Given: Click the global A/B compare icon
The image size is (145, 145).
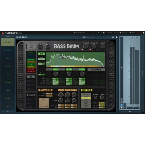Looking at the screenshot, I should (x=104, y=33).
